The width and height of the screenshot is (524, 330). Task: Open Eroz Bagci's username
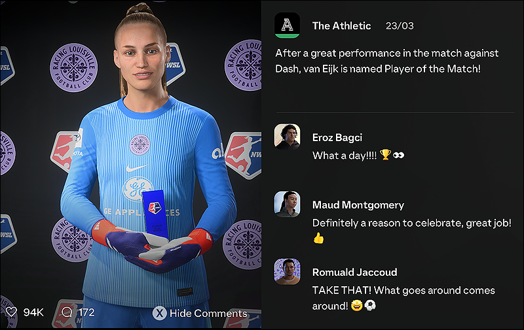[x=337, y=137]
